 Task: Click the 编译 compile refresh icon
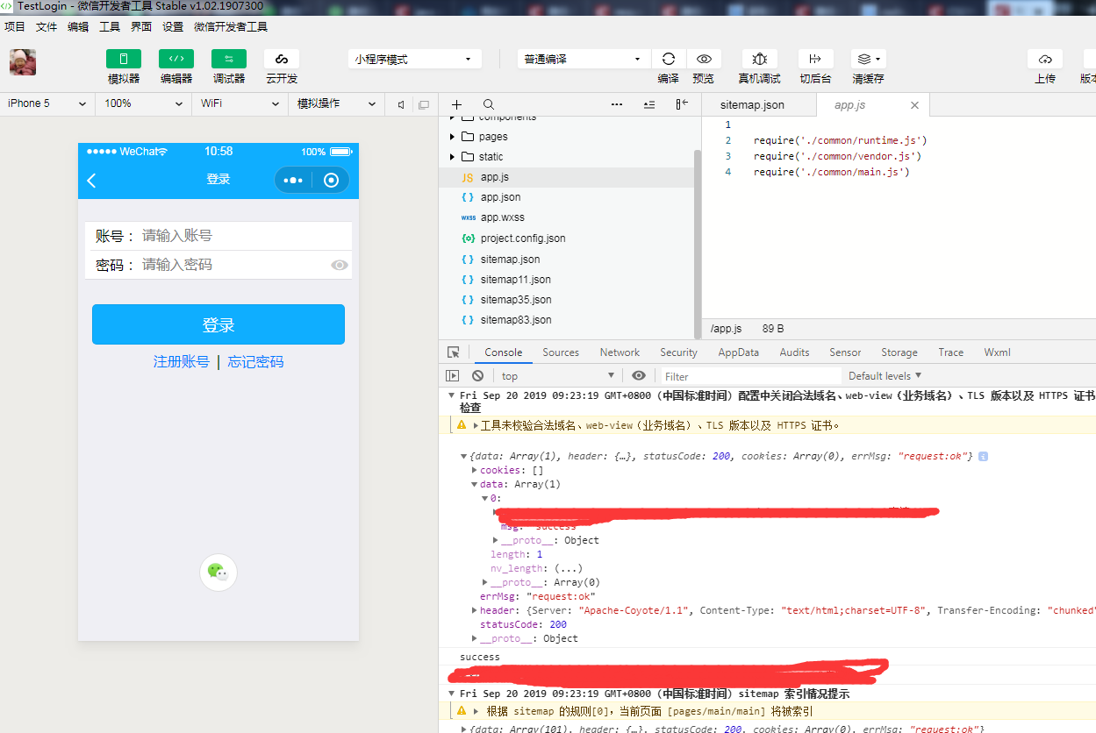pos(669,59)
